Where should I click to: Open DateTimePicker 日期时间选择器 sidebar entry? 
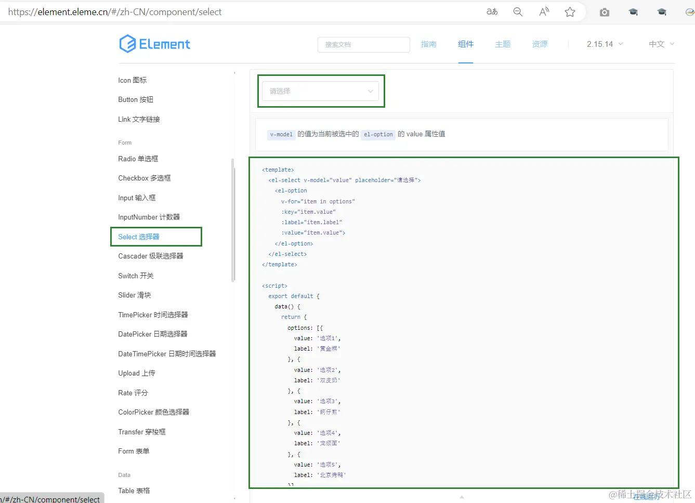(x=167, y=354)
